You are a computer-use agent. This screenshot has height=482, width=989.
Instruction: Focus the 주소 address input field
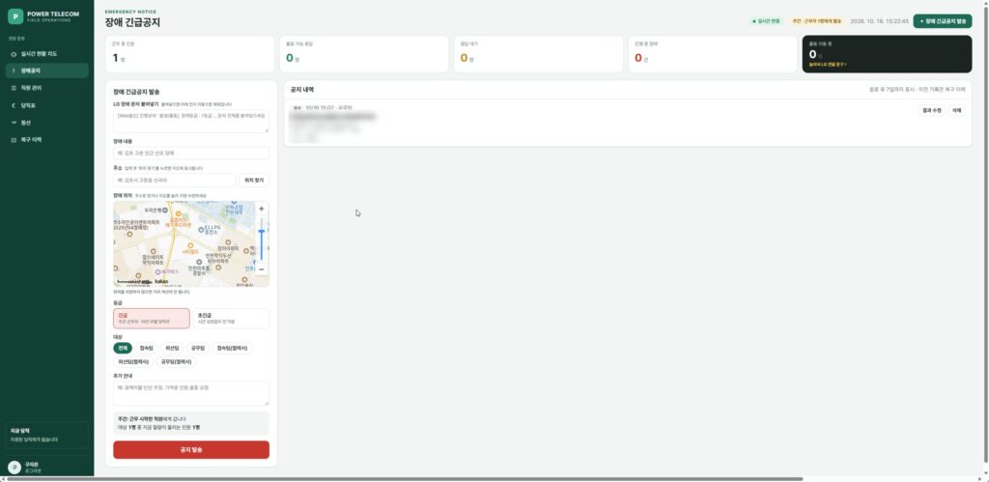(x=175, y=181)
